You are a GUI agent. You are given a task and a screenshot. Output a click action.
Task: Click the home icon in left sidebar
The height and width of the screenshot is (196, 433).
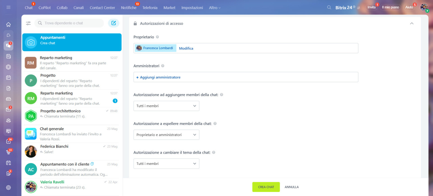point(8,24)
